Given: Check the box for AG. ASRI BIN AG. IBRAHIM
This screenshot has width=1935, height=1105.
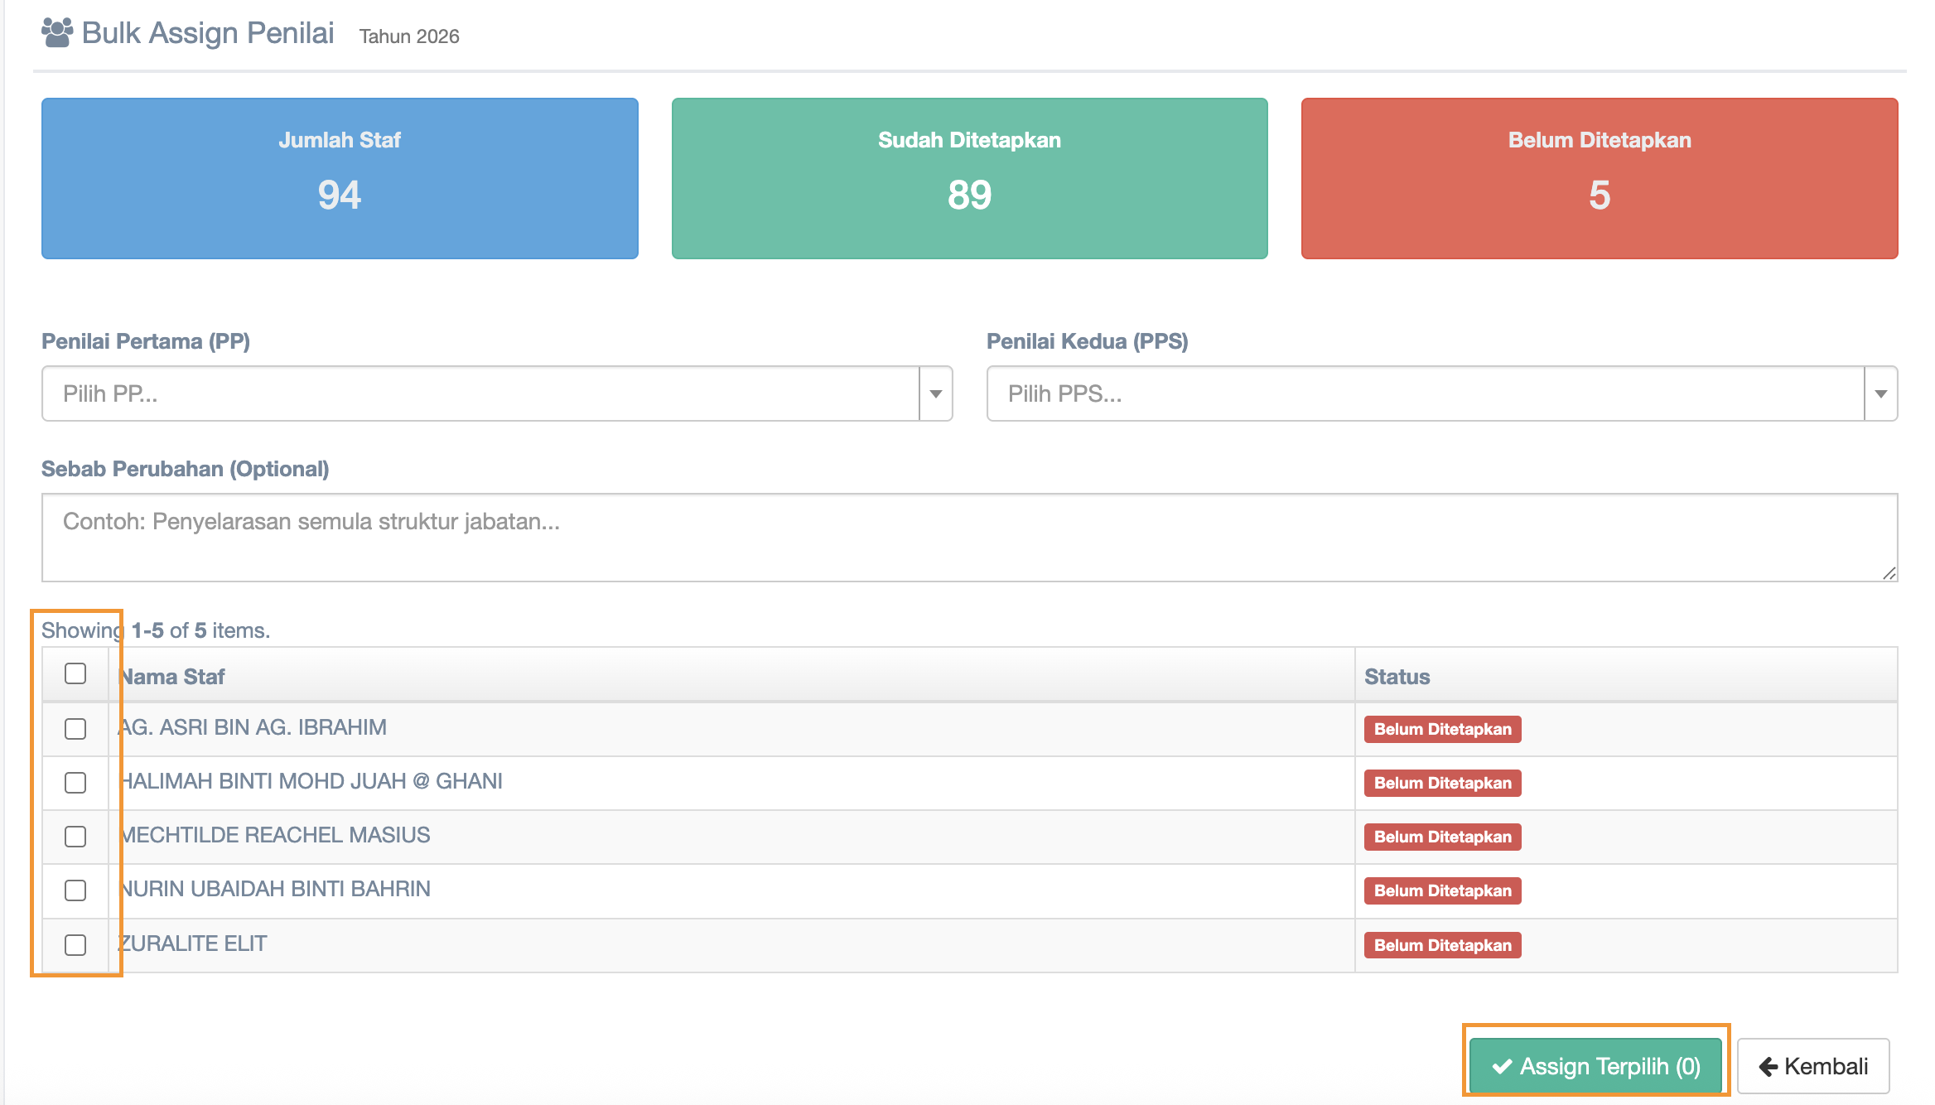Looking at the screenshot, I should point(75,729).
